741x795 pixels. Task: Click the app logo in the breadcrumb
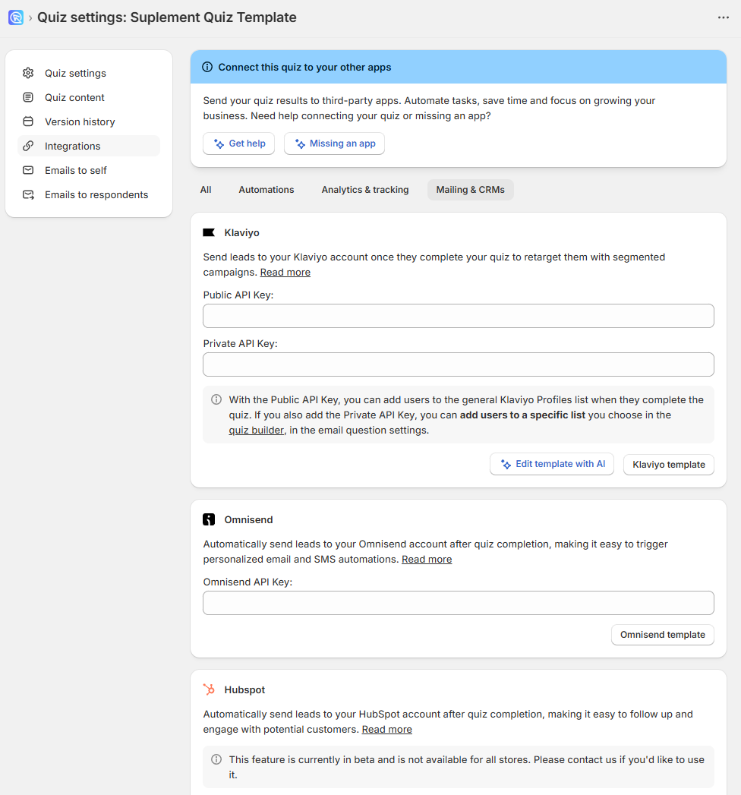click(16, 17)
